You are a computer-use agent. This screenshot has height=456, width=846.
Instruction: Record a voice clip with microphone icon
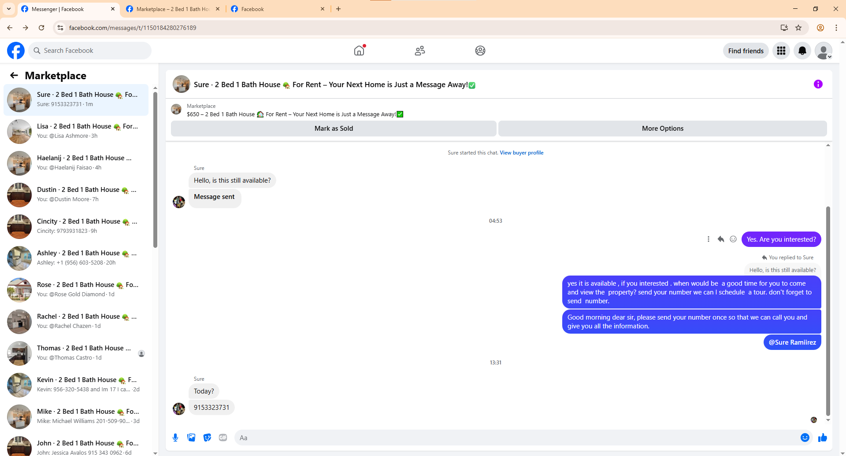(x=175, y=438)
